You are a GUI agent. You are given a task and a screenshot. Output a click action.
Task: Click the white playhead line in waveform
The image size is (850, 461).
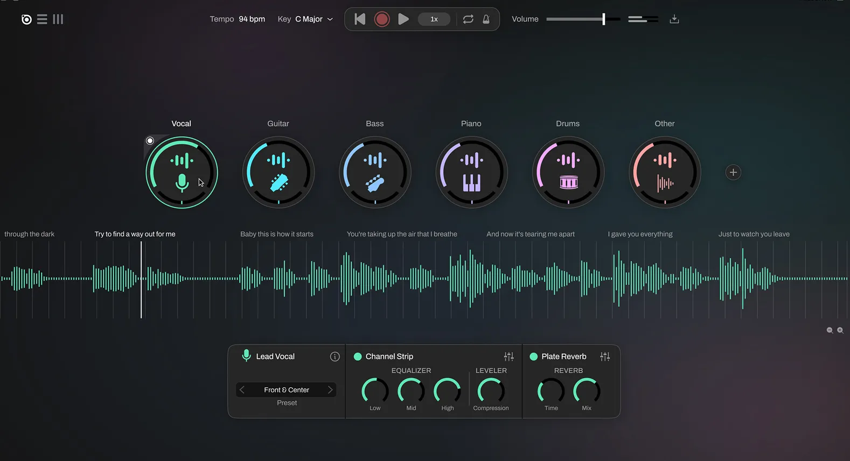tap(142, 280)
